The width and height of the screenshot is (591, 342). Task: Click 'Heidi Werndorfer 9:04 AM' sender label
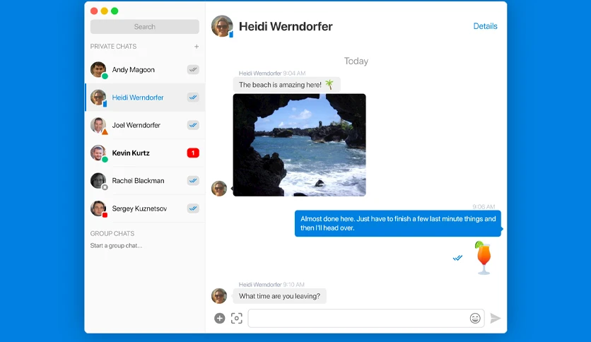pos(271,73)
